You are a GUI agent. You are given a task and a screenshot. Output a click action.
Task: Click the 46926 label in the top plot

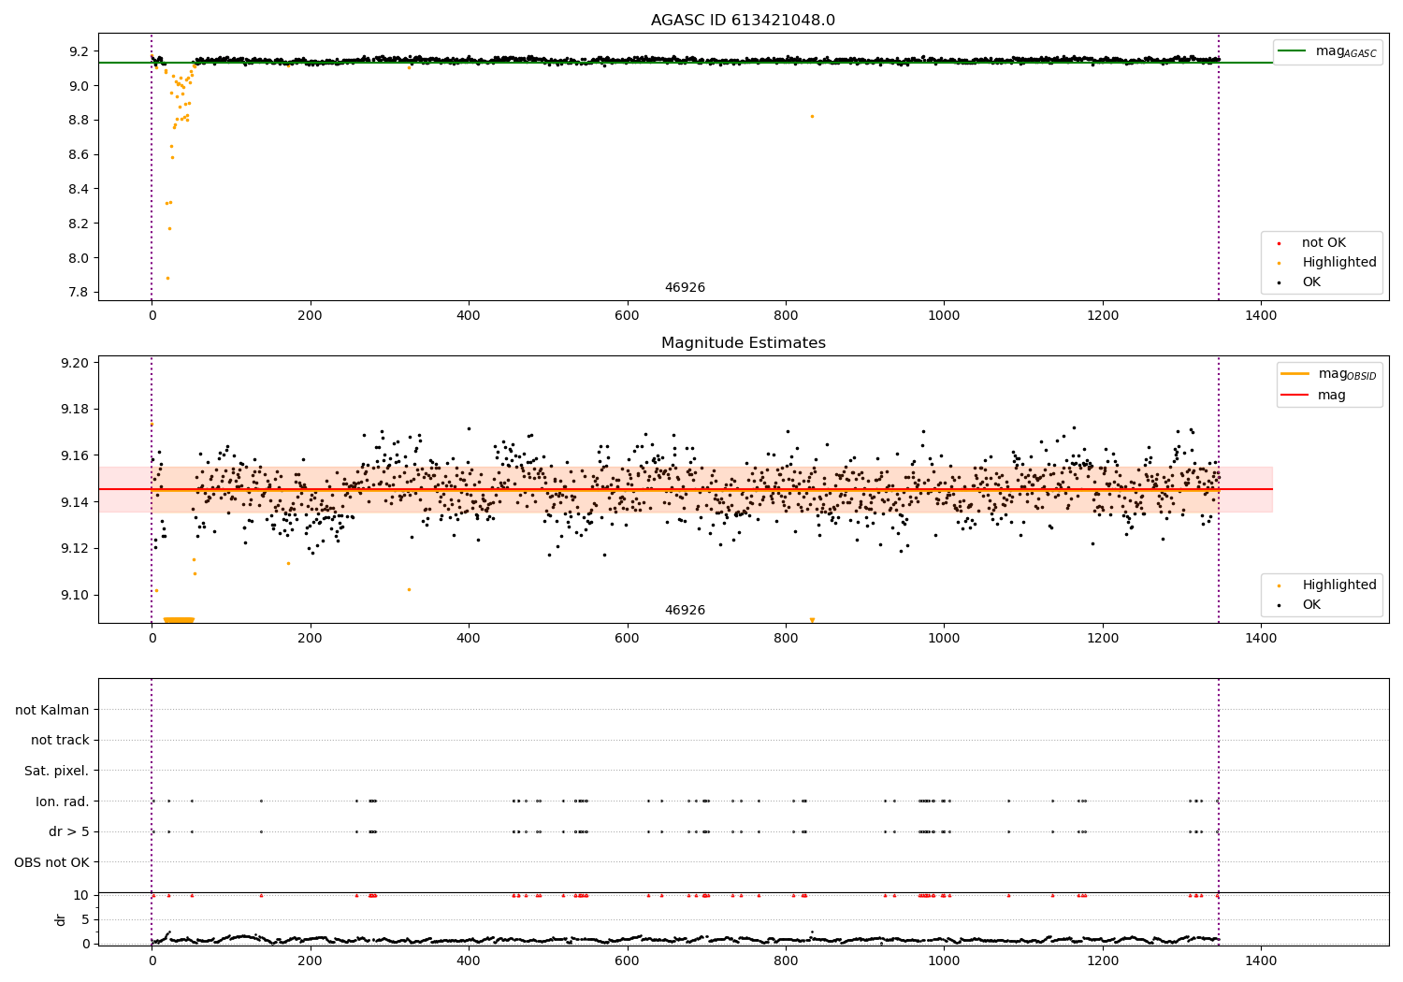point(685,288)
